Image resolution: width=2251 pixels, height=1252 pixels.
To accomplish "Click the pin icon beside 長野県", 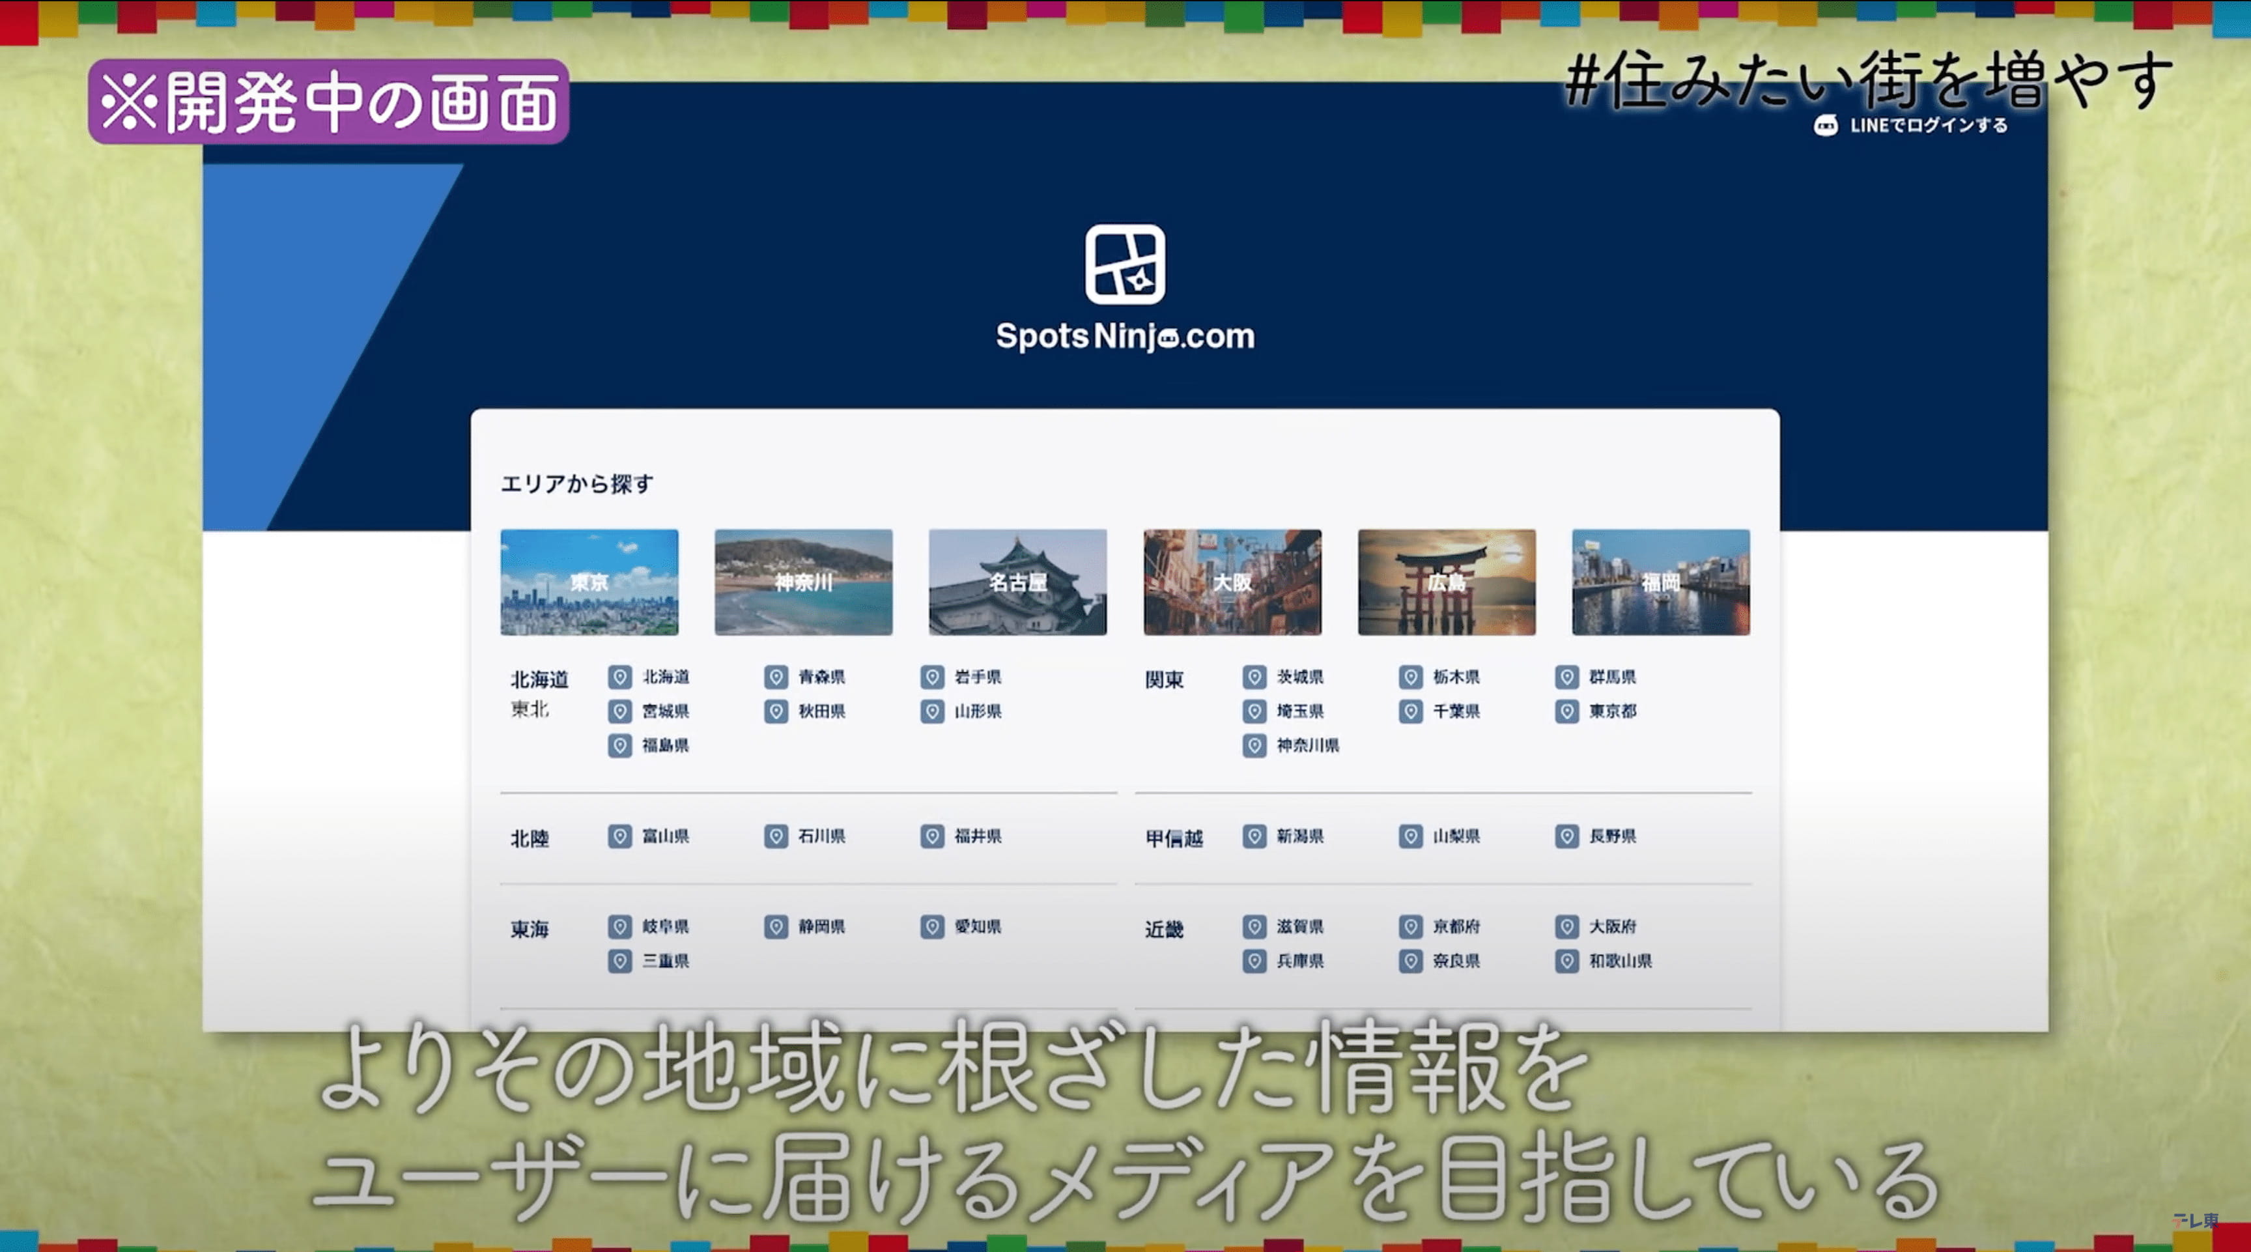I will click(1567, 836).
